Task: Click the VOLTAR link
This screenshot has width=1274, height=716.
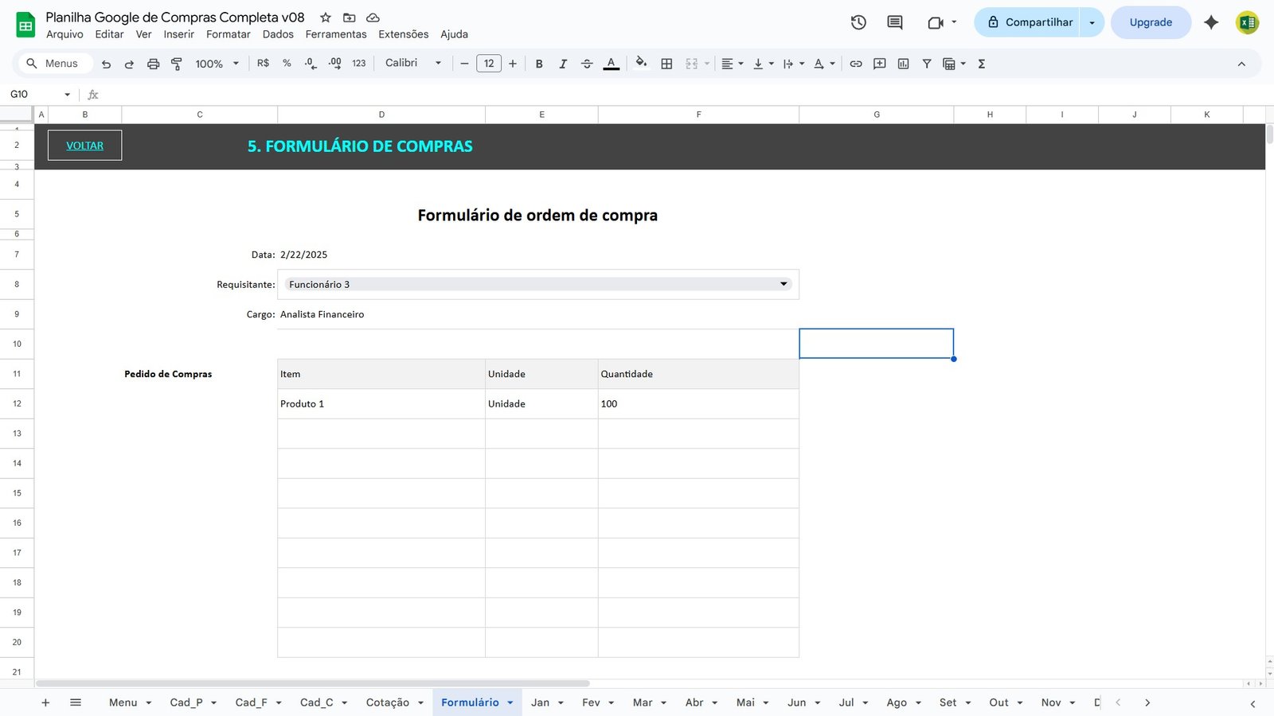Action: pyautogui.click(x=84, y=145)
